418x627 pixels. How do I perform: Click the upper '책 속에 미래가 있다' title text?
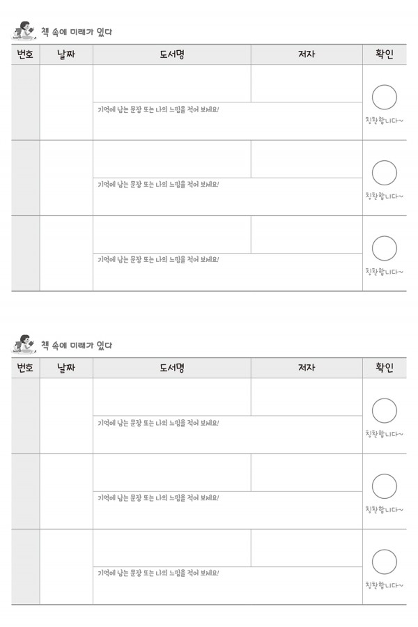point(77,31)
